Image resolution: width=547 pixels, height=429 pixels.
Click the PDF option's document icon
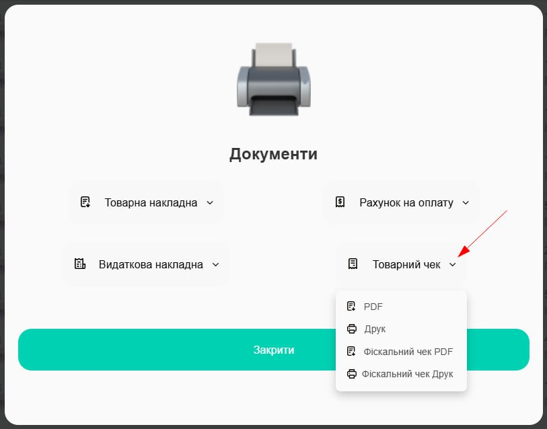point(351,306)
